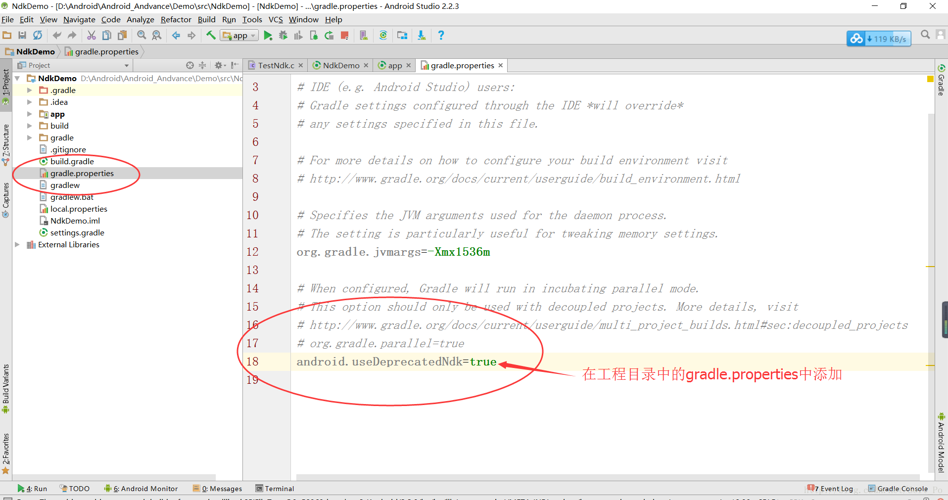Open the Project panel gear settings menu

click(220, 65)
